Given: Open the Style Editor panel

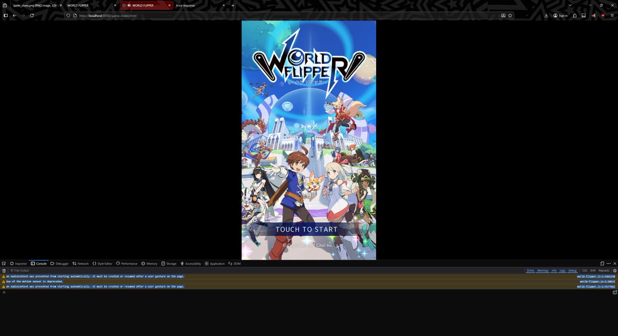Looking at the screenshot, I should click(x=102, y=263).
